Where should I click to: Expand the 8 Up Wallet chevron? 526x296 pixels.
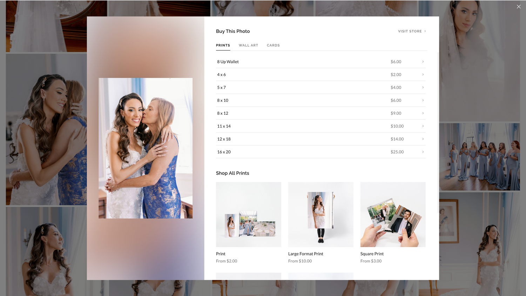pyautogui.click(x=423, y=62)
